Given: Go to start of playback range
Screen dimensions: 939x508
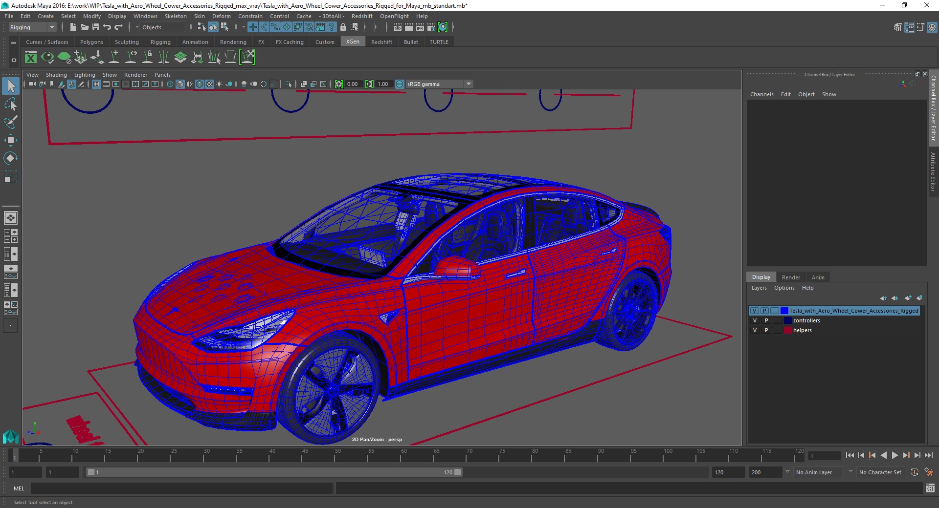Looking at the screenshot, I should pyautogui.click(x=850, y=455).
